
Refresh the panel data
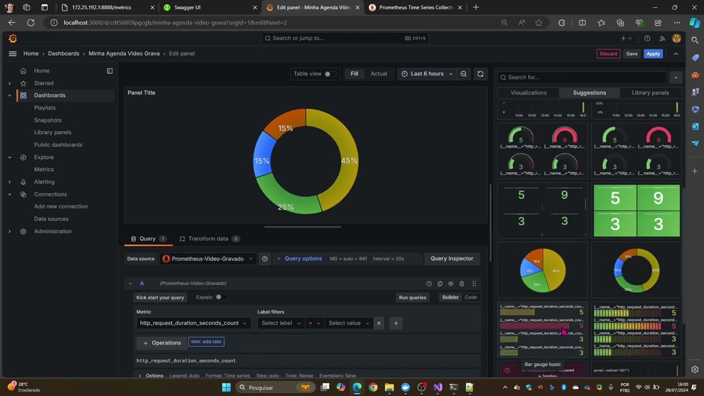480,74
